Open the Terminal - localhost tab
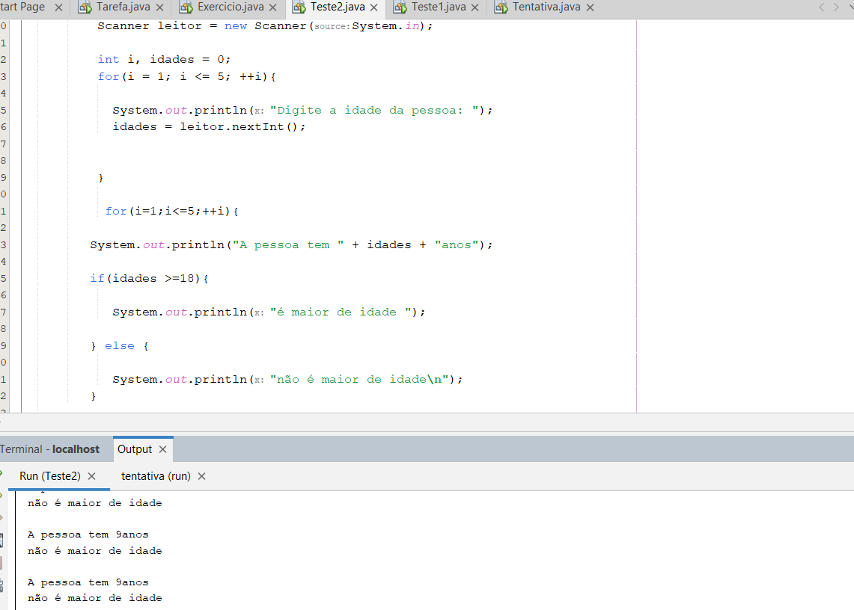The width and height of the screenshot is (854, 610). click(52, 449)
